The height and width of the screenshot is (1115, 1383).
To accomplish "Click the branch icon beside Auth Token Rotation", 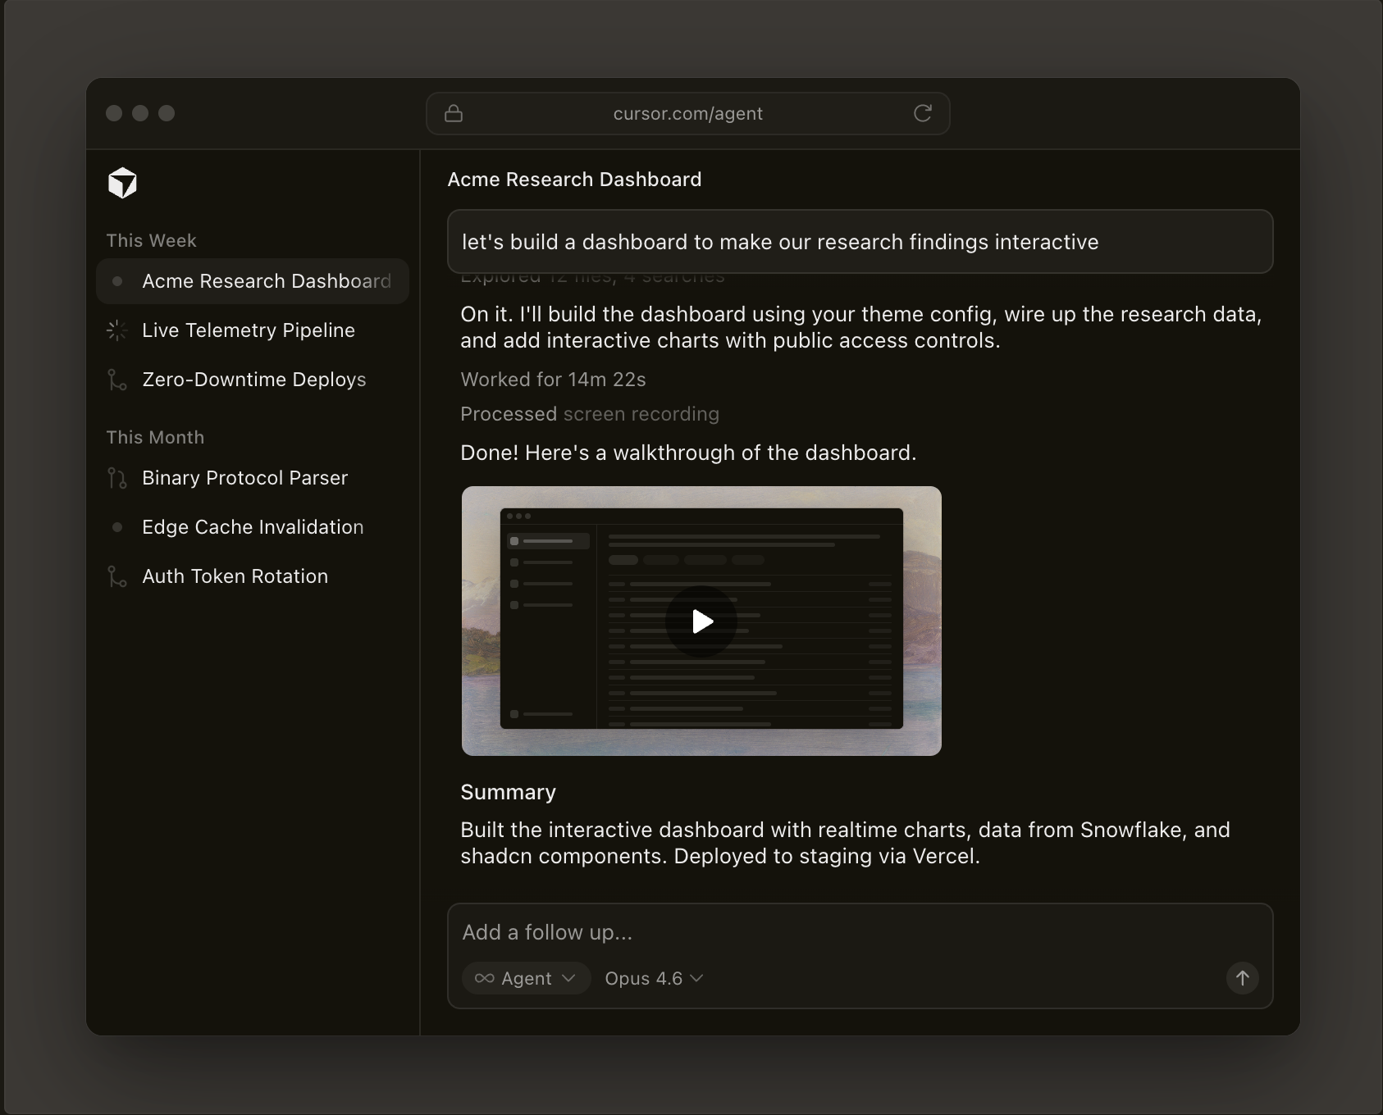I will tap(117, 576).
